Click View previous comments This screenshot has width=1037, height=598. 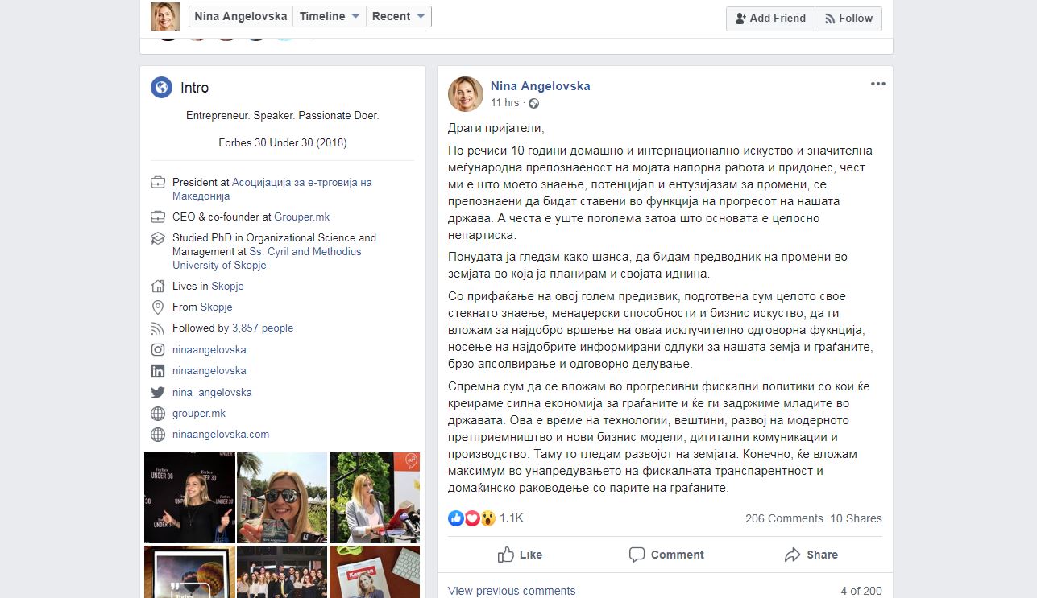(x=512, y=591)
